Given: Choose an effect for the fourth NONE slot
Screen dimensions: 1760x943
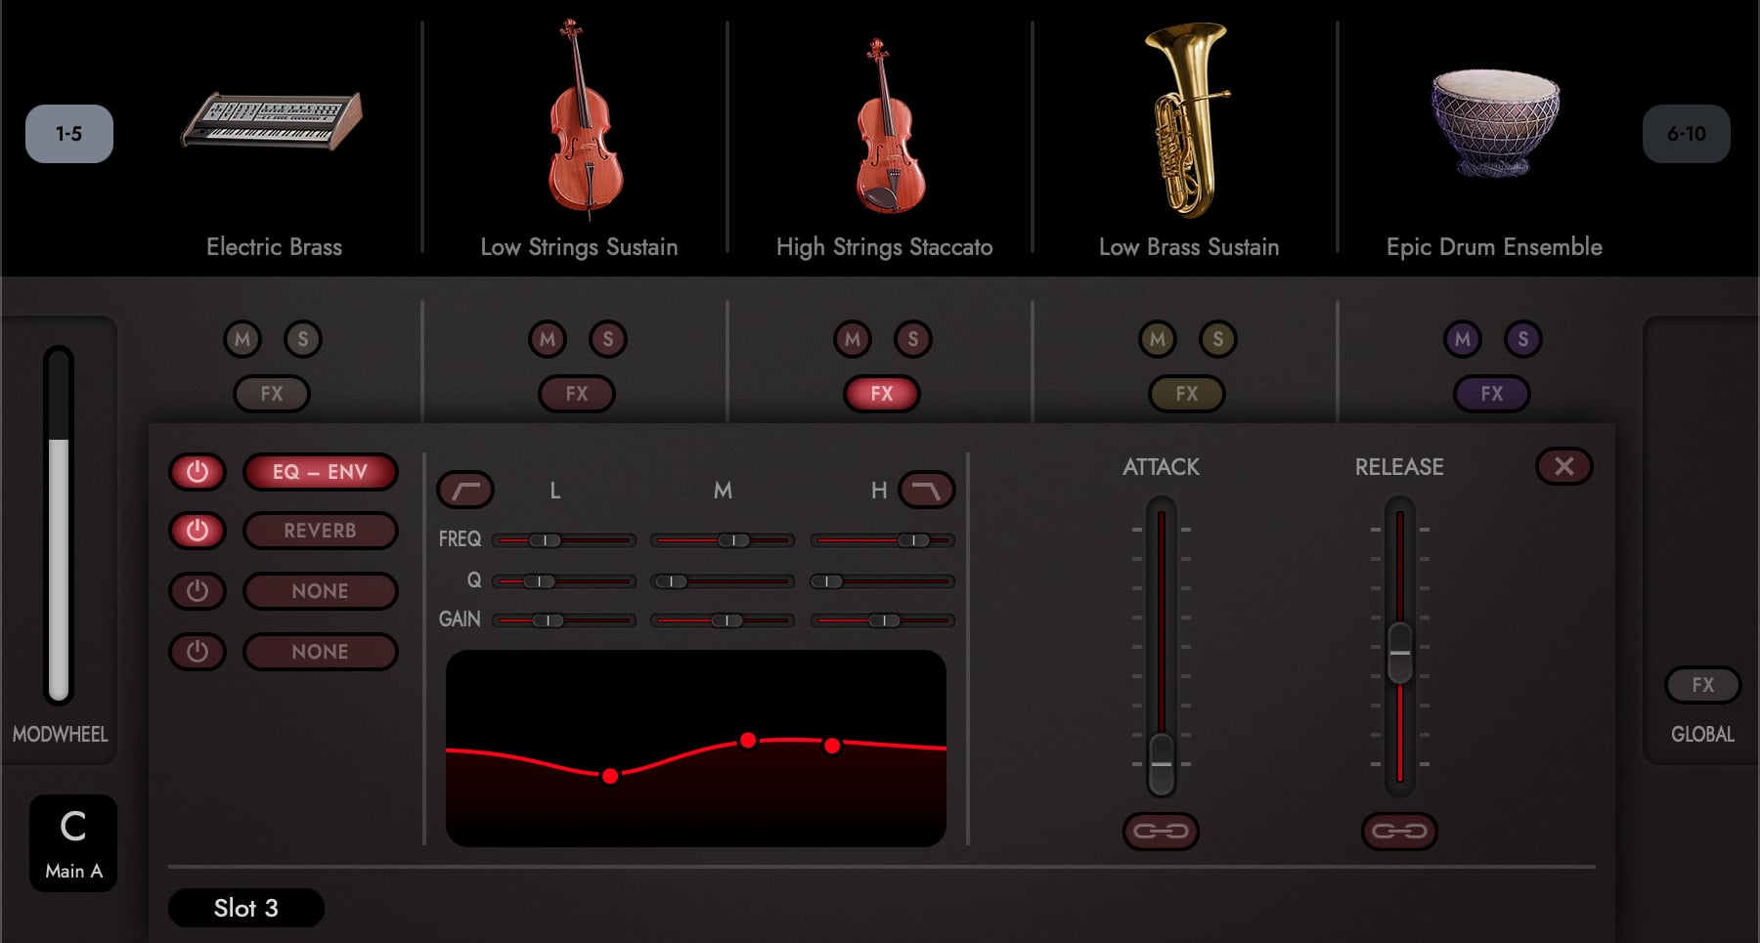Looking at the screenshot, I should pos(321,652).
